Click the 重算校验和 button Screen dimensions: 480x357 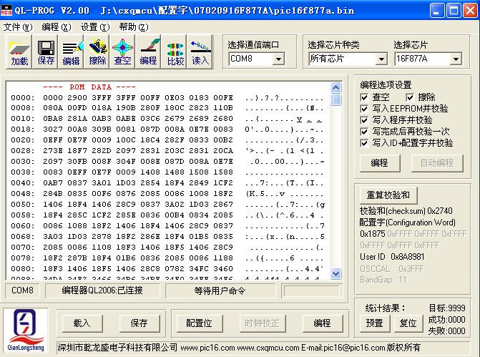click(x=388, y=195)
